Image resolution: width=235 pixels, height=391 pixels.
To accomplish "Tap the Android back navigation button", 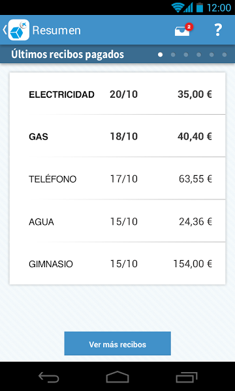I will coord(48,377).
